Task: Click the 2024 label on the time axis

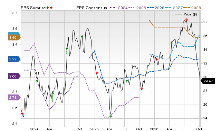Action: (35, 129)
